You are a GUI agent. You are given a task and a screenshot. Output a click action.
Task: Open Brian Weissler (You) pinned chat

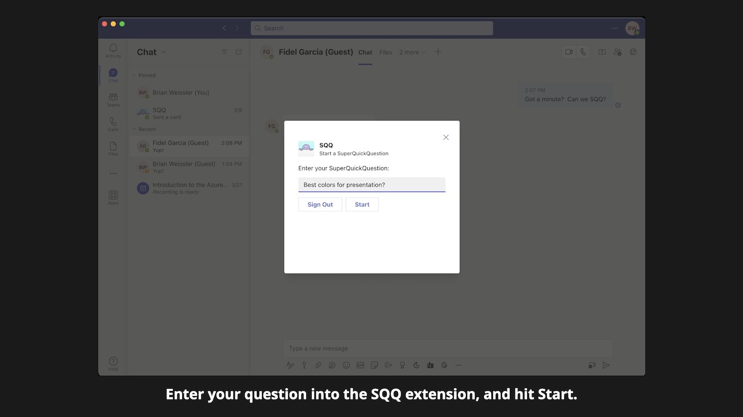pyautogui.click(x=189, y=93)
